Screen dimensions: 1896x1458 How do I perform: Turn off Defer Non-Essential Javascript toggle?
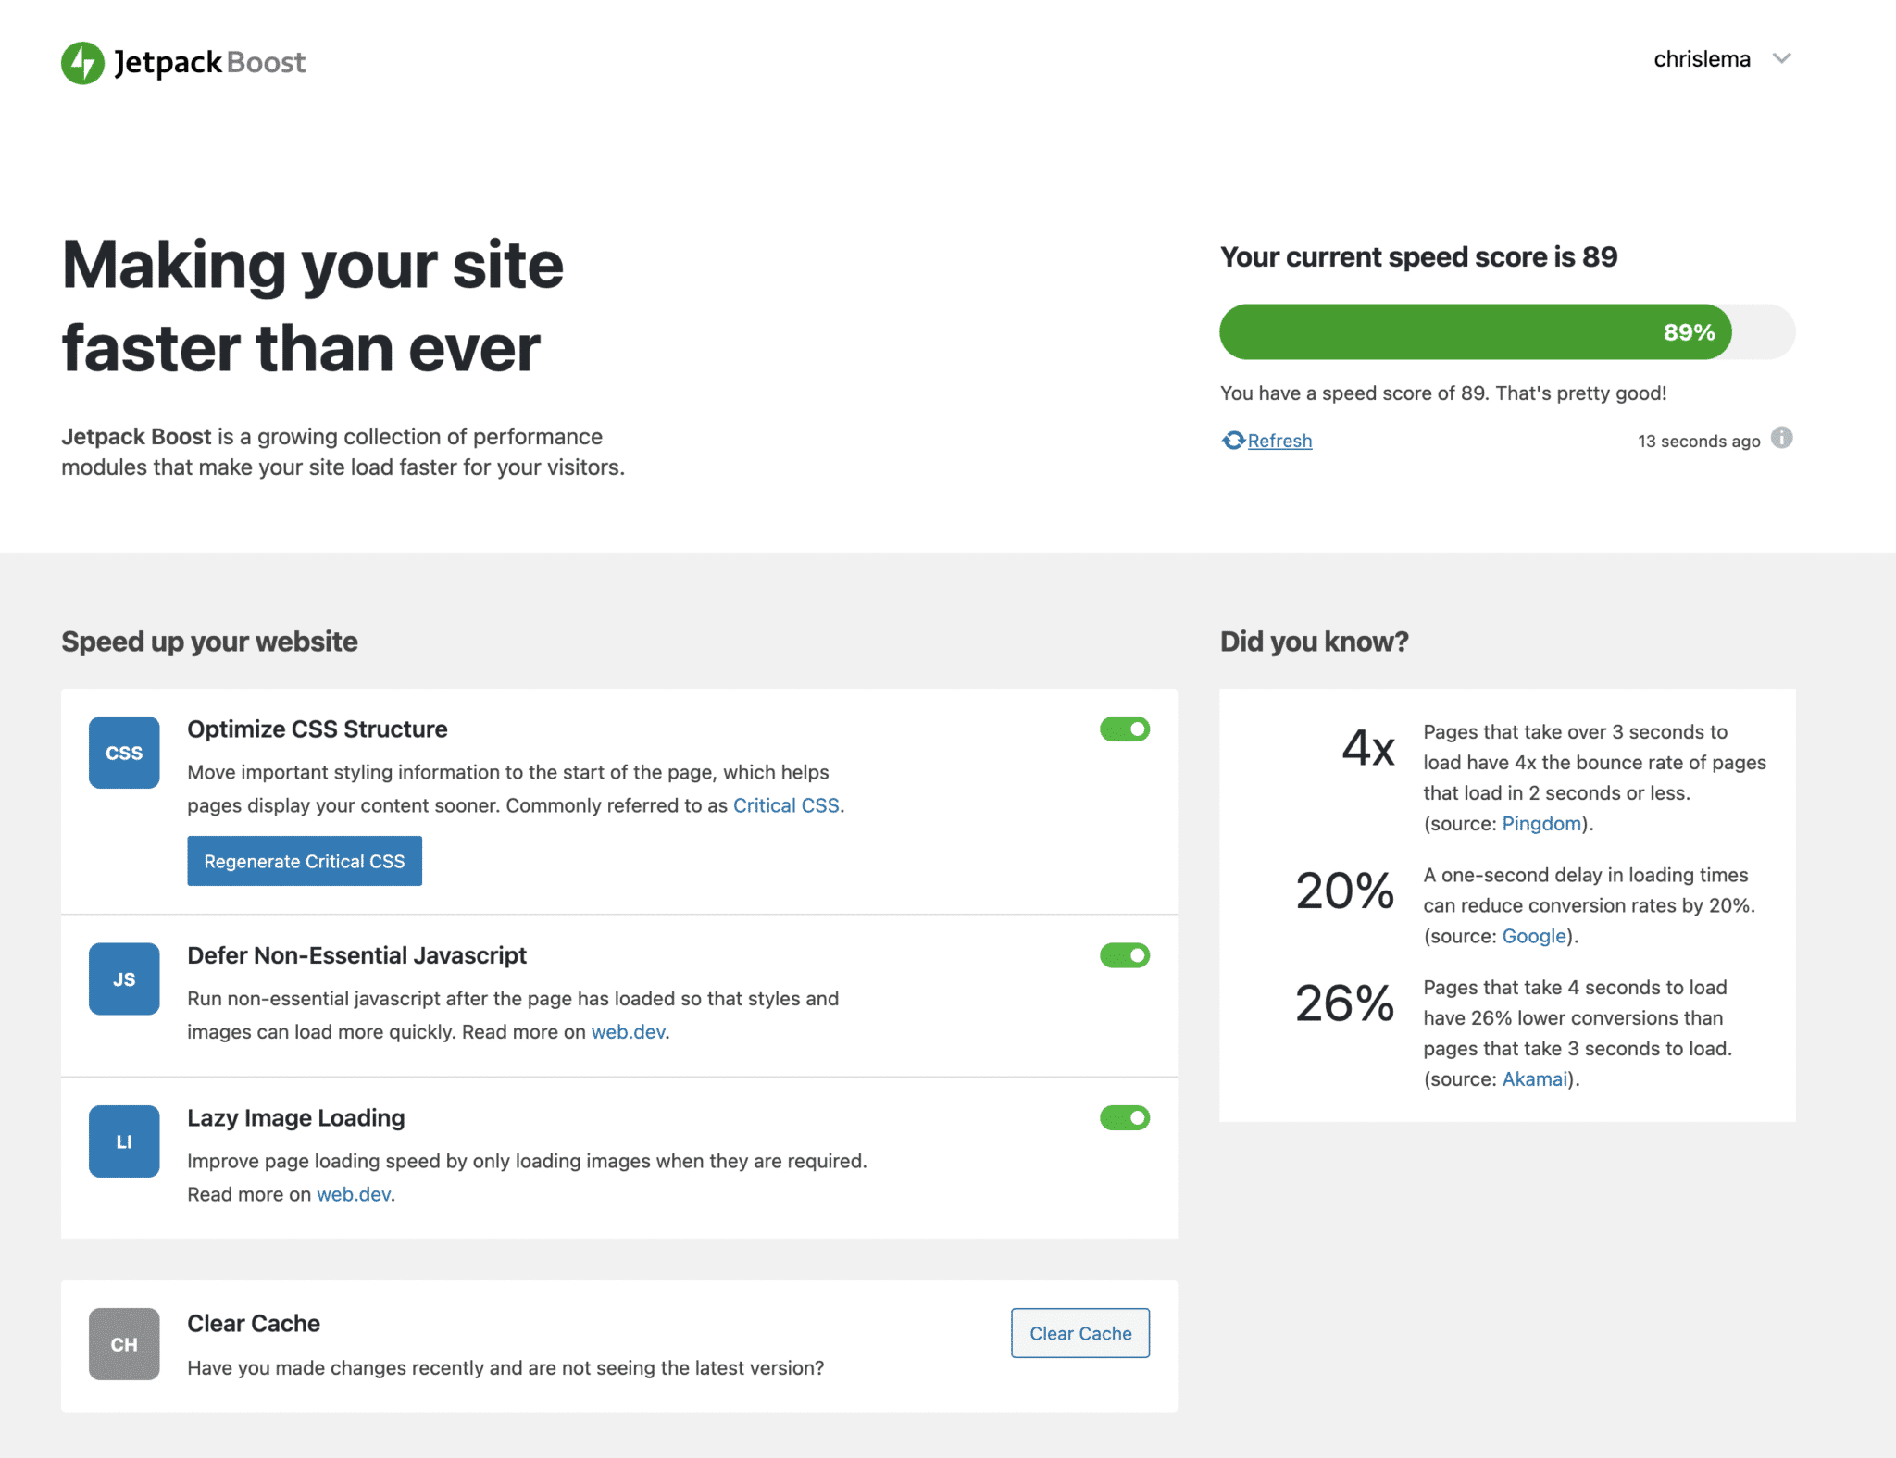click(x=1124, y=955)
